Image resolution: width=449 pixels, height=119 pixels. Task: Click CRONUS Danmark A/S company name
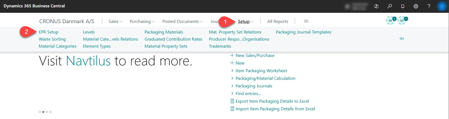point(67,21)
